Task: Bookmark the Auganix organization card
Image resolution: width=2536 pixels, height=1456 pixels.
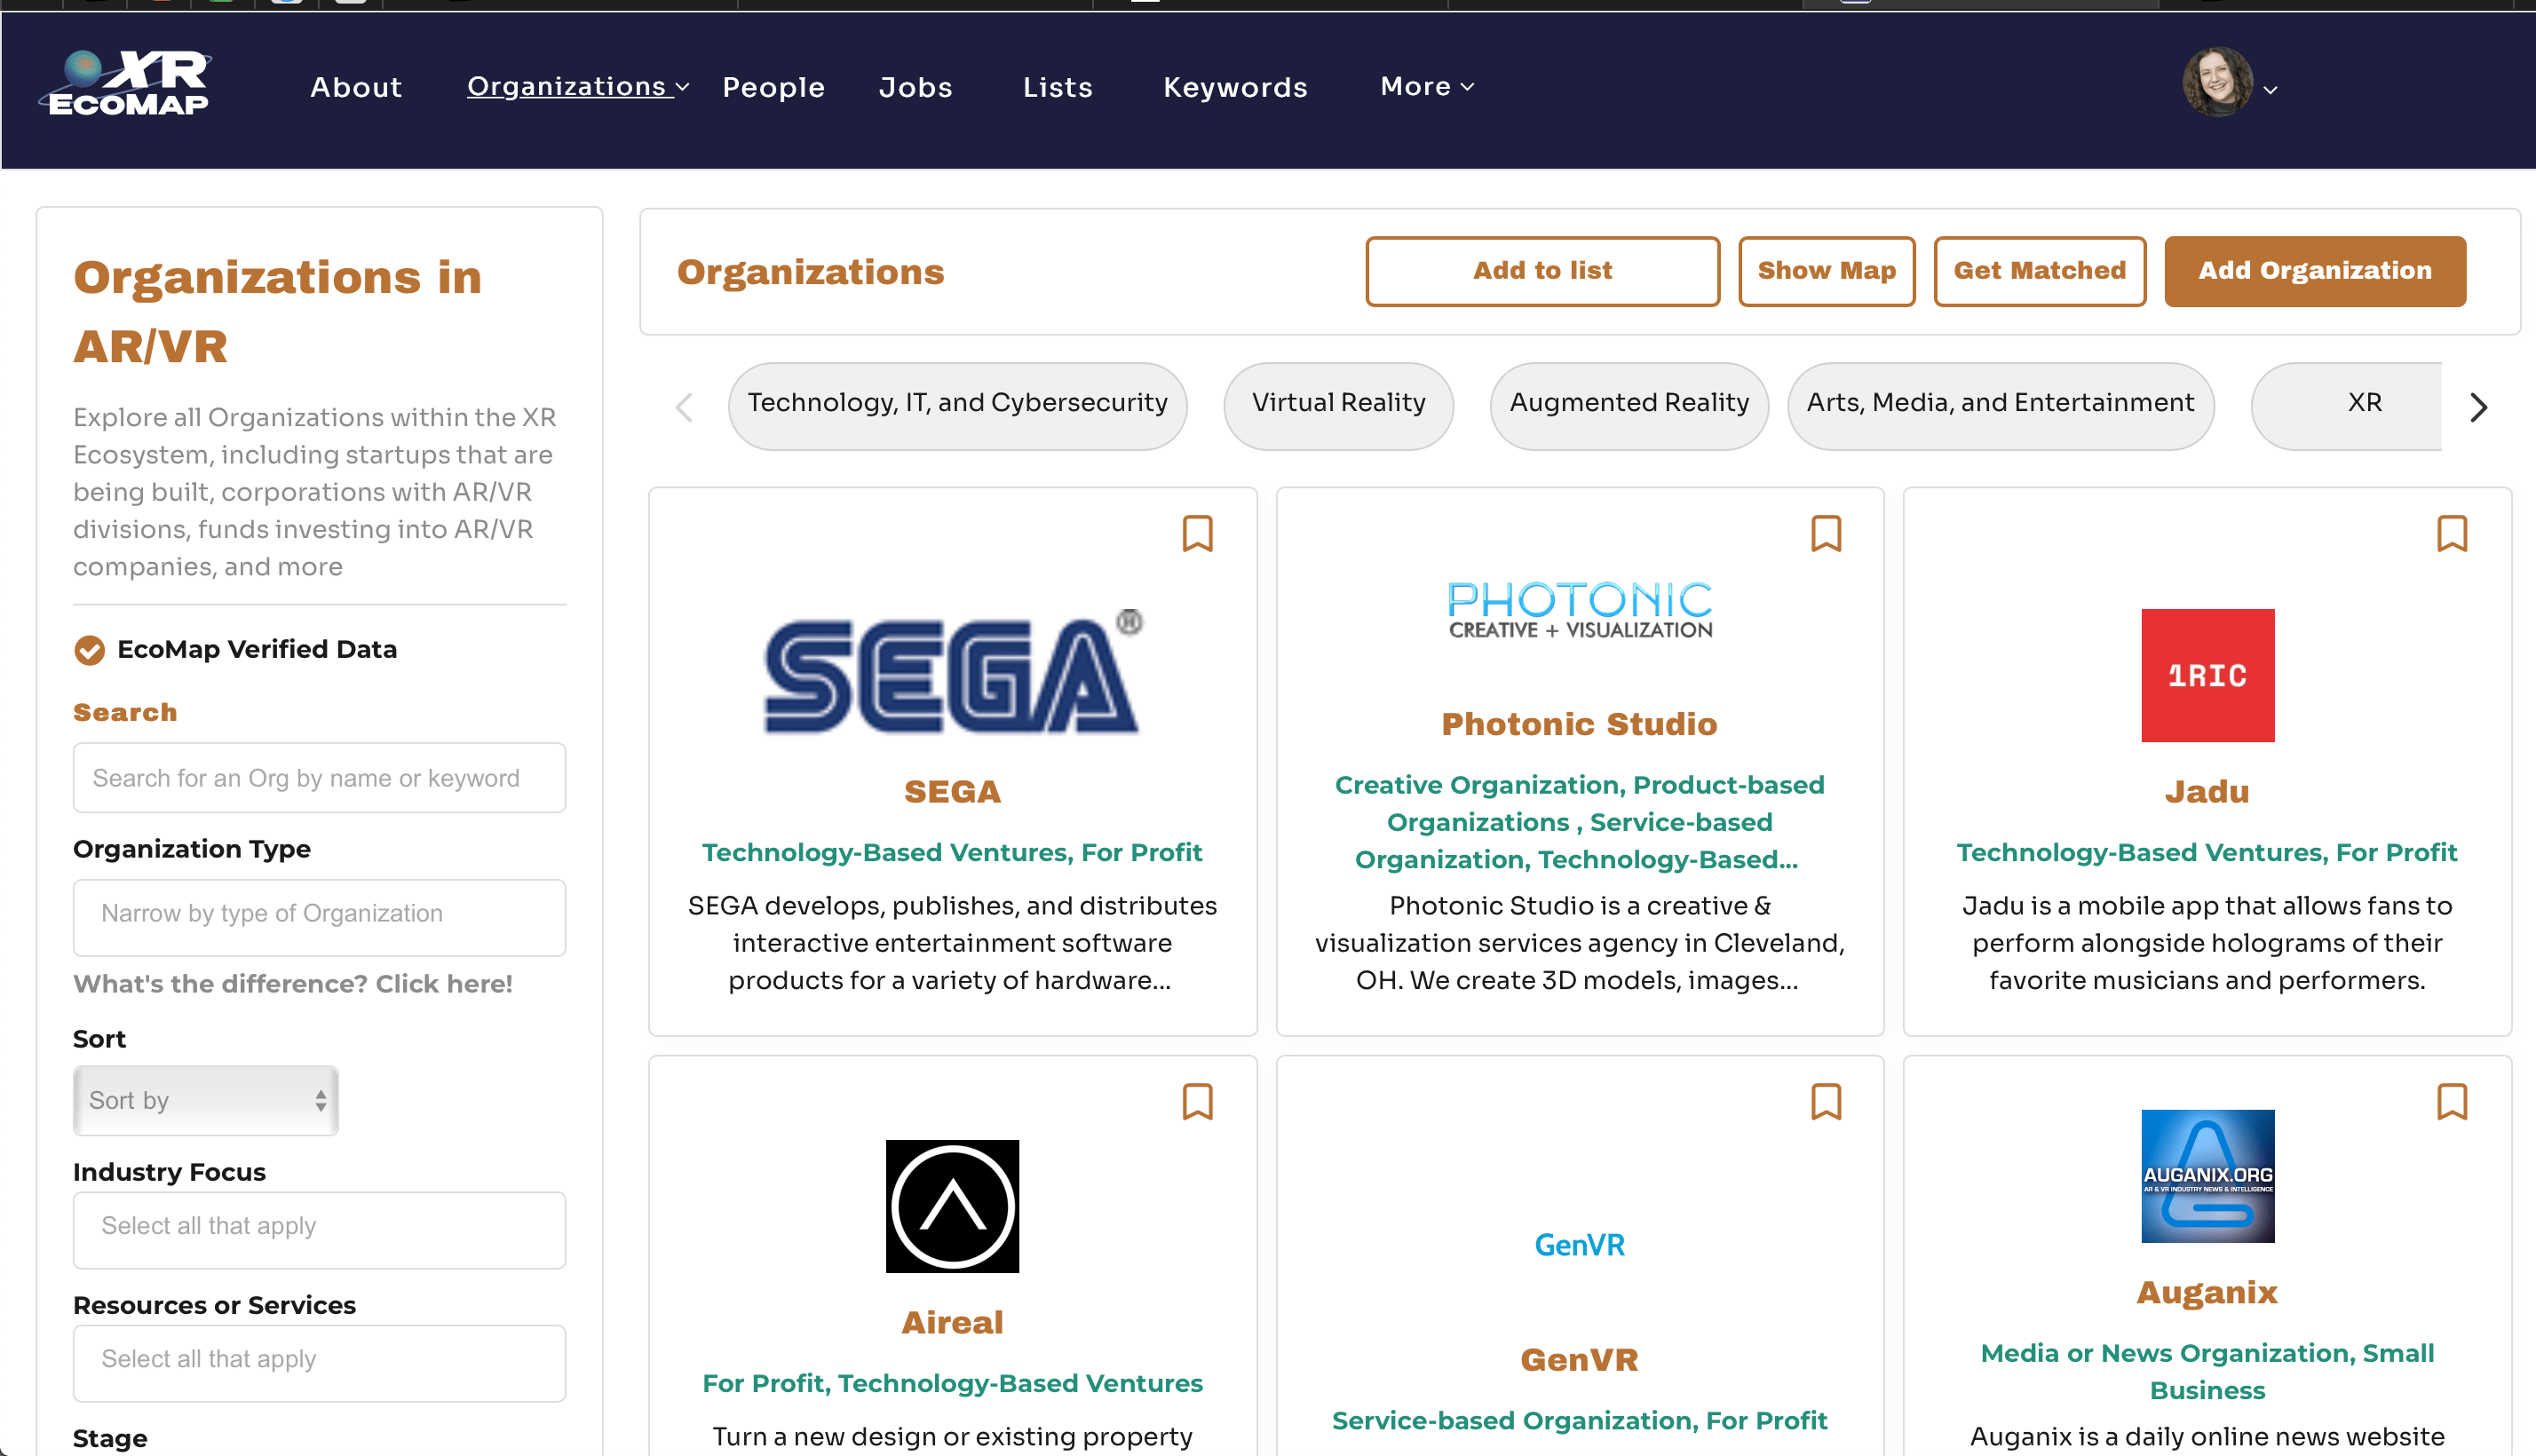Action: coord(2452,1102)
